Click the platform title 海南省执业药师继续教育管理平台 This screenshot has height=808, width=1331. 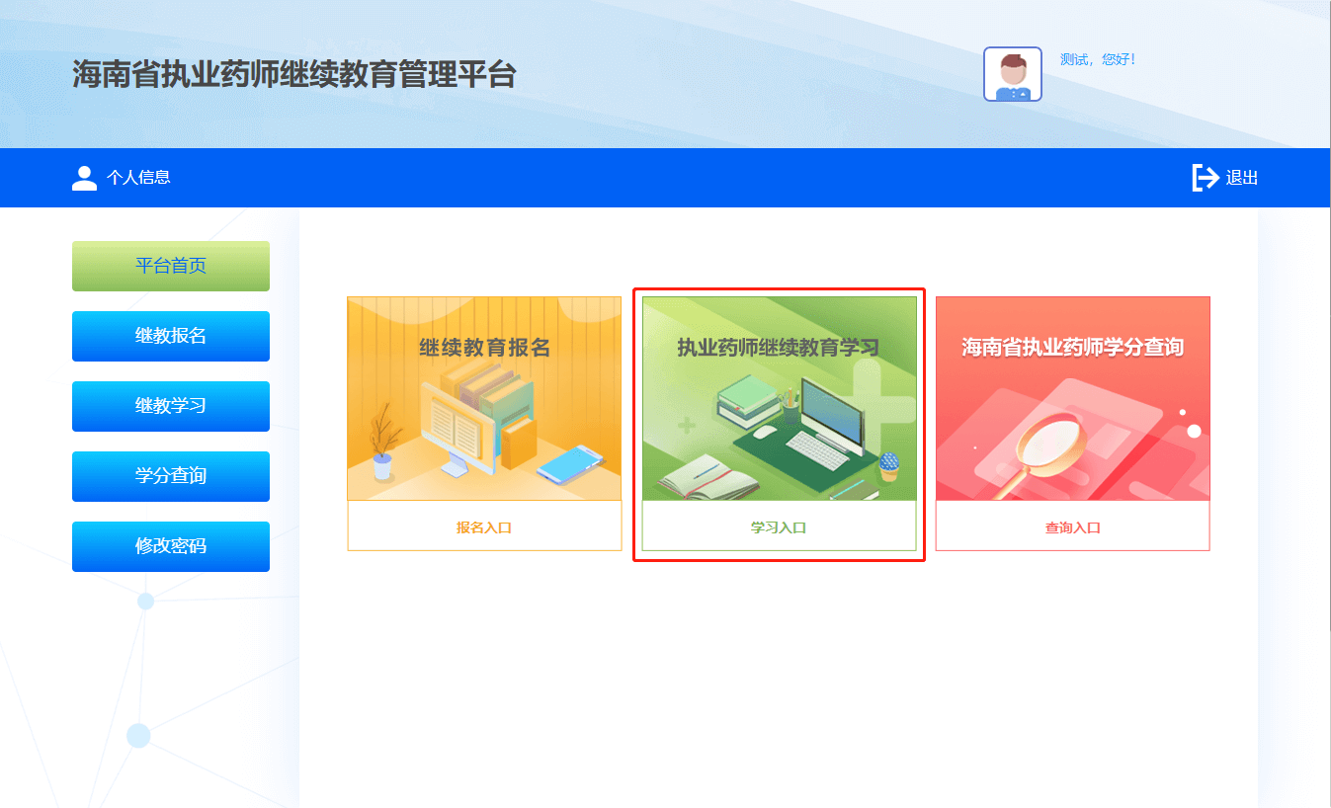294,74
